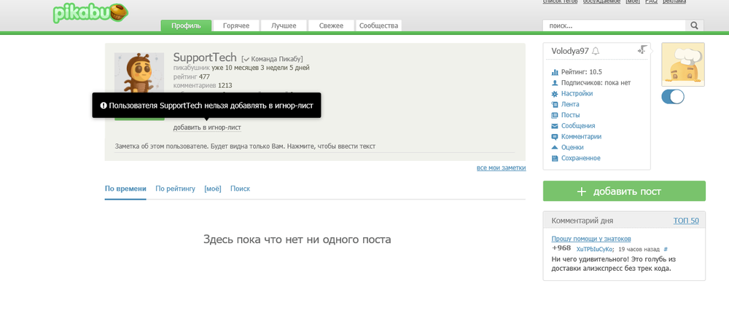Click the exclamation icon in the black tooltip
729x332 pixels.
point(104,106)
